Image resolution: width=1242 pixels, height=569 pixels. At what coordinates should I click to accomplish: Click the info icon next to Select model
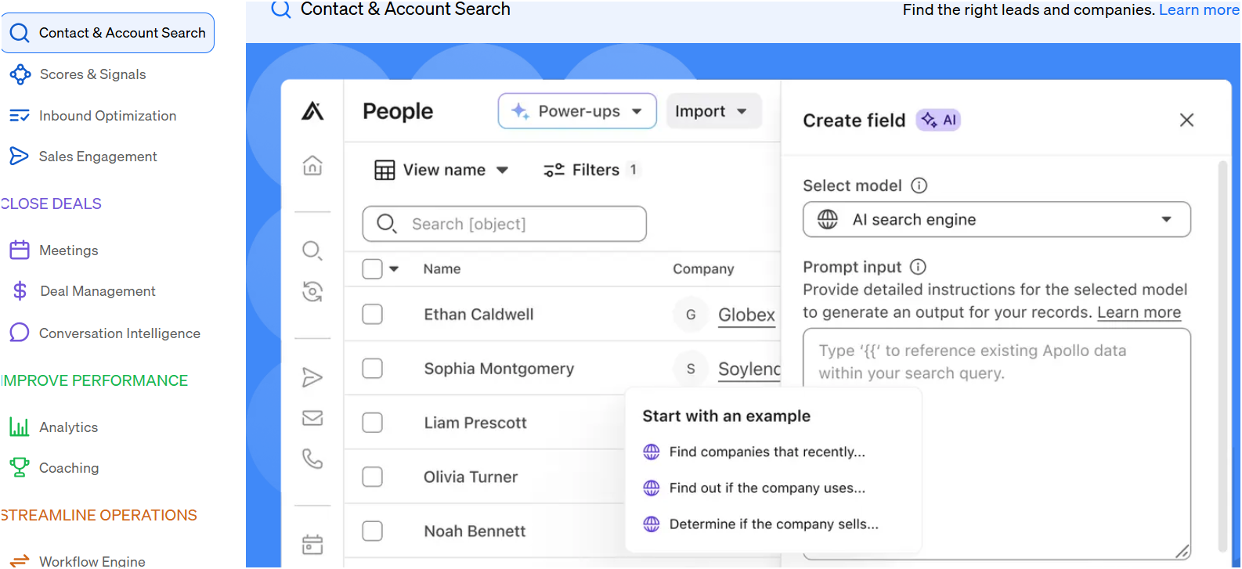pos(919,185)
